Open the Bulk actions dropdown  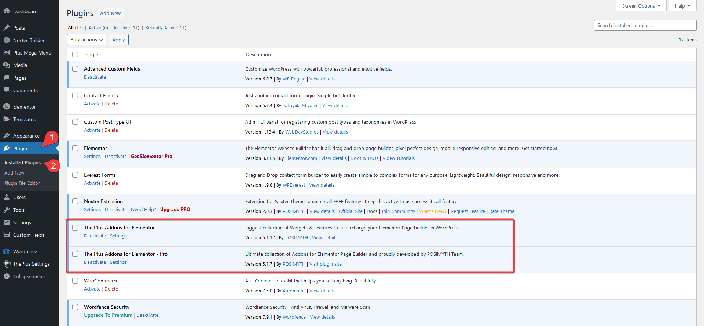[x=87, y=40]
